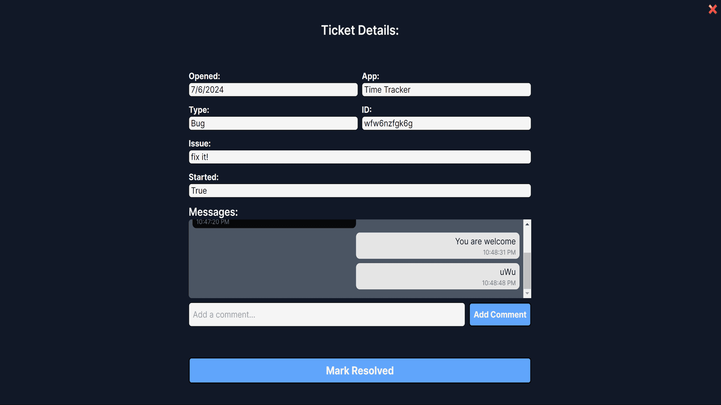
Task: Click the uWu message at 10:48:48 PM
Action: pos(437,276)
